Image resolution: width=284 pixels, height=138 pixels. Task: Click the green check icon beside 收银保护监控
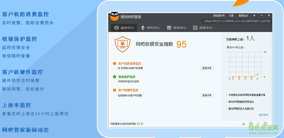114,77
